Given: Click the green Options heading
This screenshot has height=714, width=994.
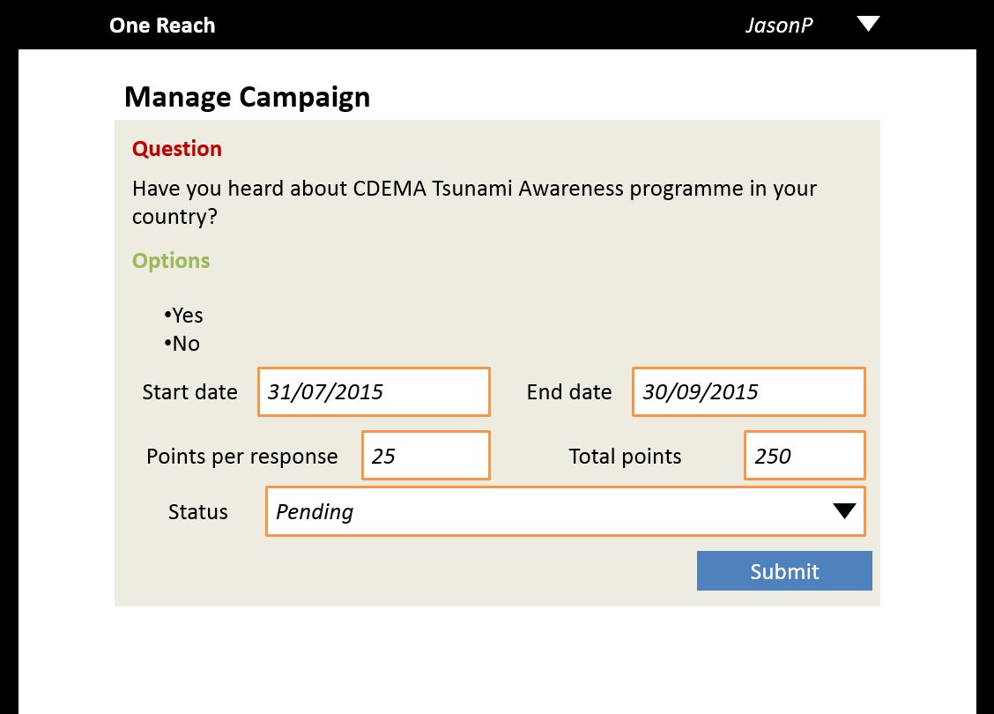Looking at the screenshot, I should point(171,261).
